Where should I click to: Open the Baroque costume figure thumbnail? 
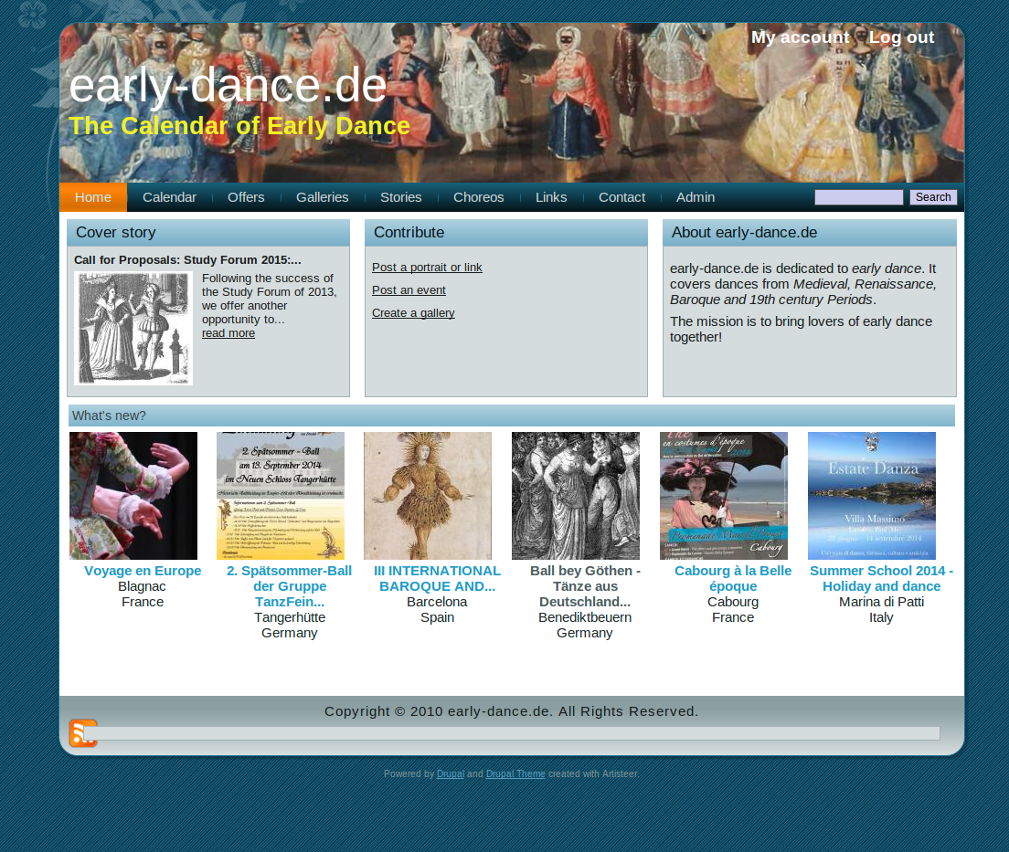point(428,496)
